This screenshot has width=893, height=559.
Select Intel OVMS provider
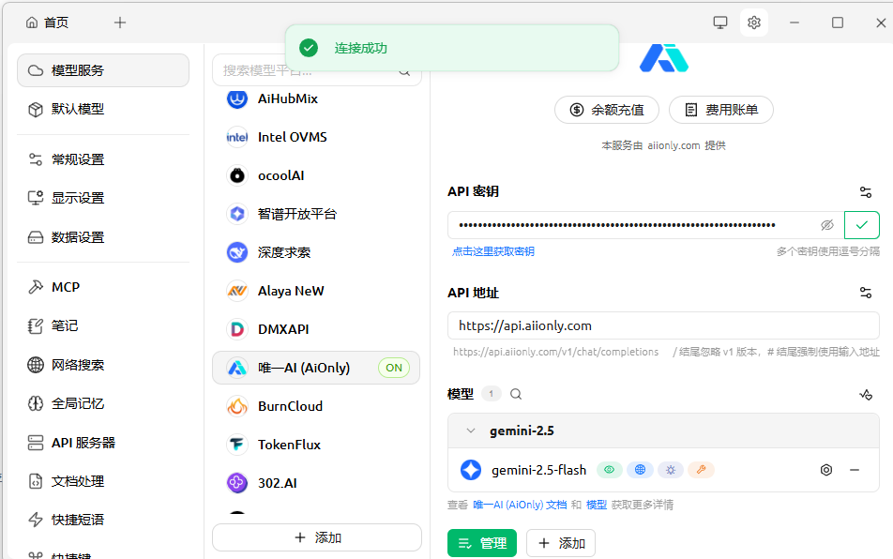316,137
